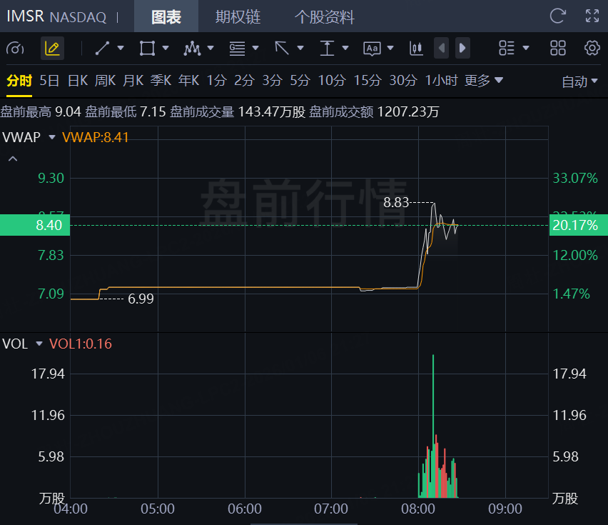
Task: Select the 3分 timeframe
Action: [x=272, y=81]
